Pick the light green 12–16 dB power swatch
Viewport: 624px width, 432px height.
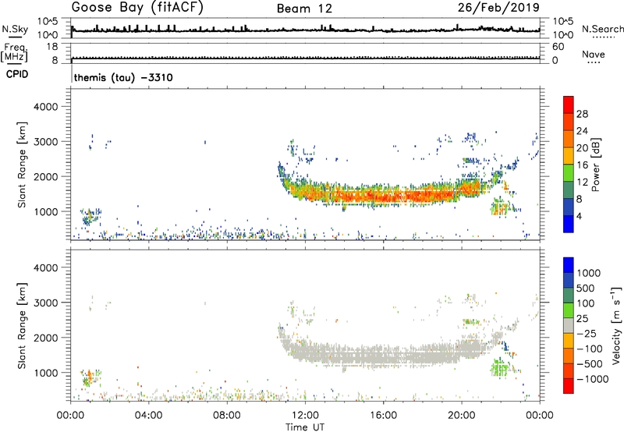[569, 173]
